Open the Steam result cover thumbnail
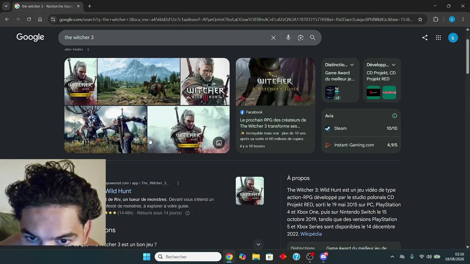This screenshot has height=264, width=470. click(250, 191)
